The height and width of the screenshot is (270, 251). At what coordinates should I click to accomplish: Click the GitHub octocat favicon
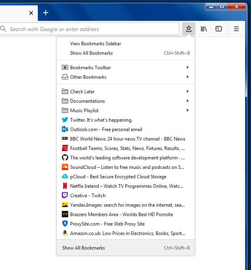coord(65,157)
